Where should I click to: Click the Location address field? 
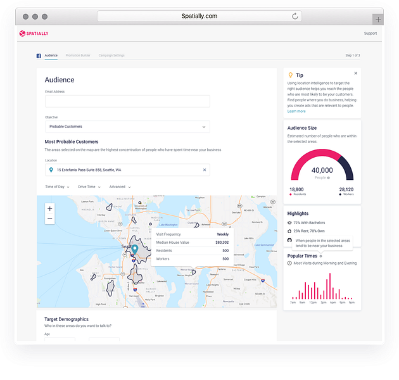(127, 170)
